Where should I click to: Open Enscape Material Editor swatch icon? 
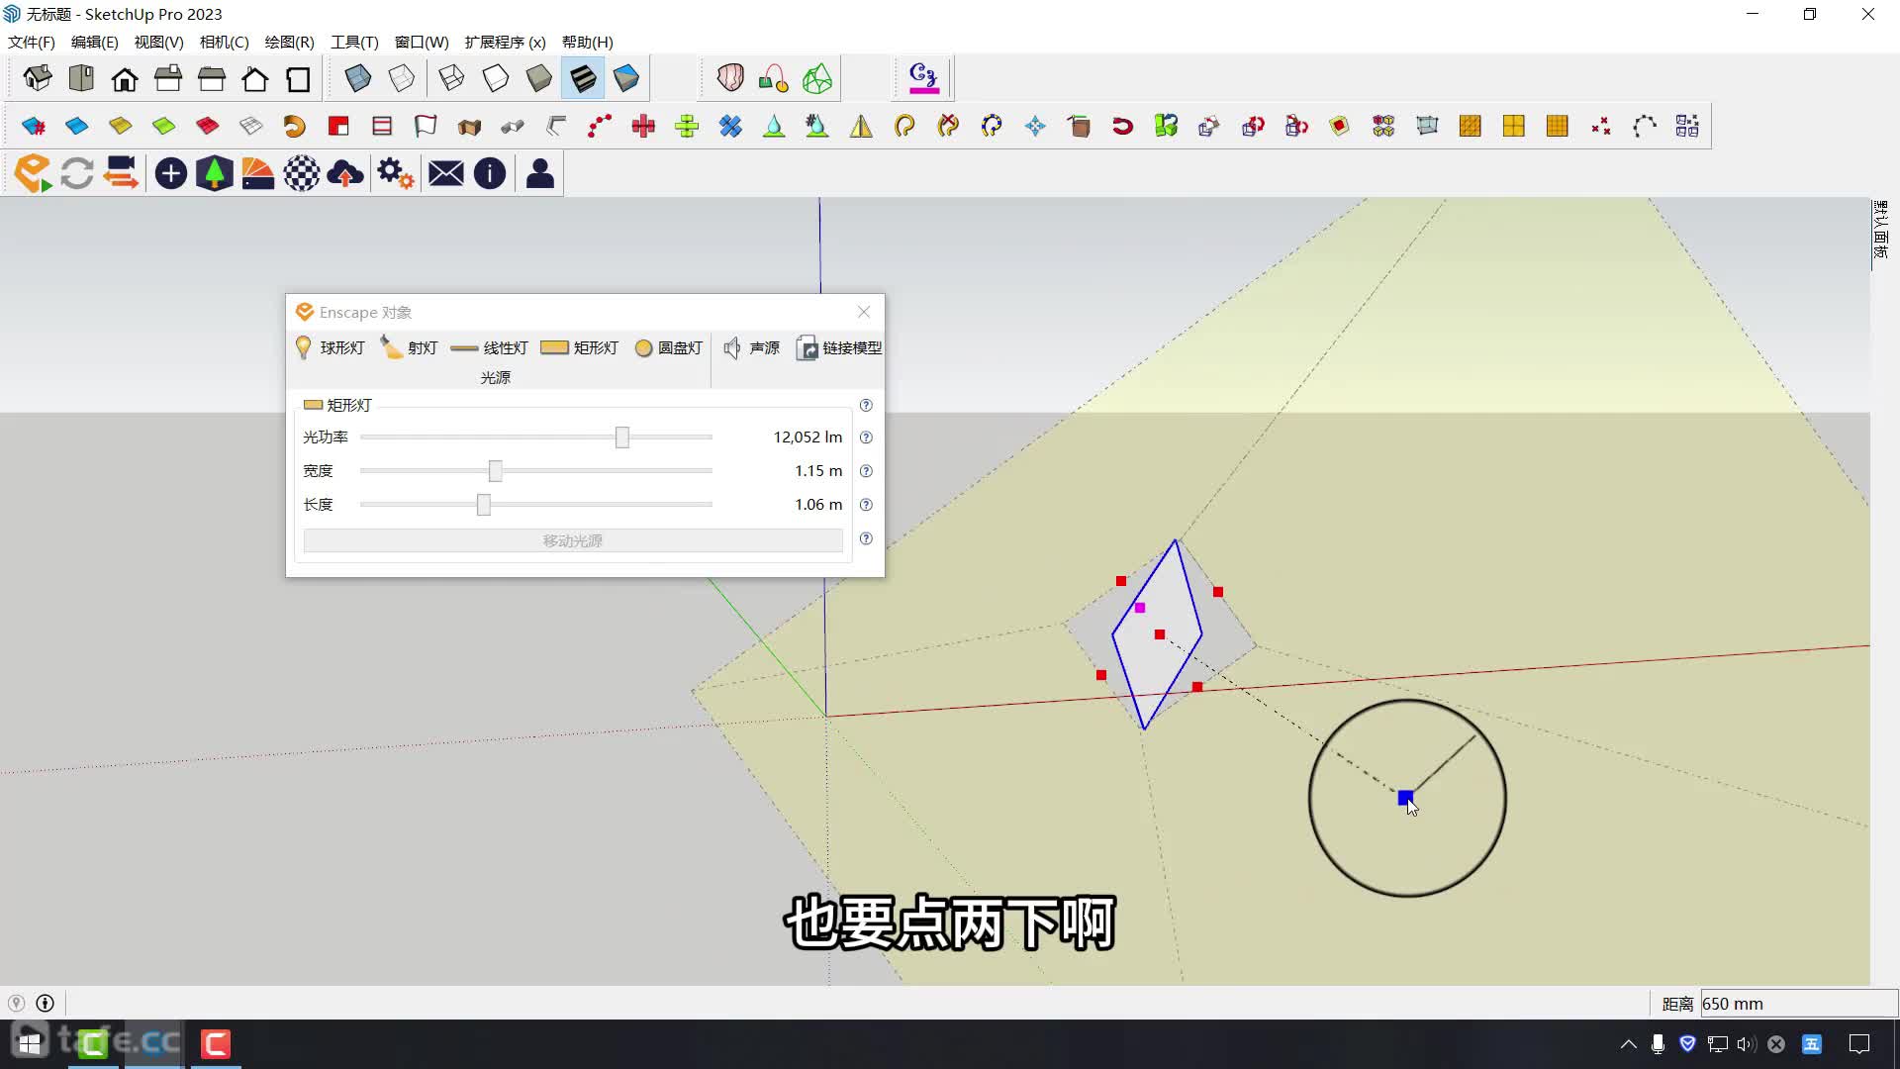click(257, 173)
